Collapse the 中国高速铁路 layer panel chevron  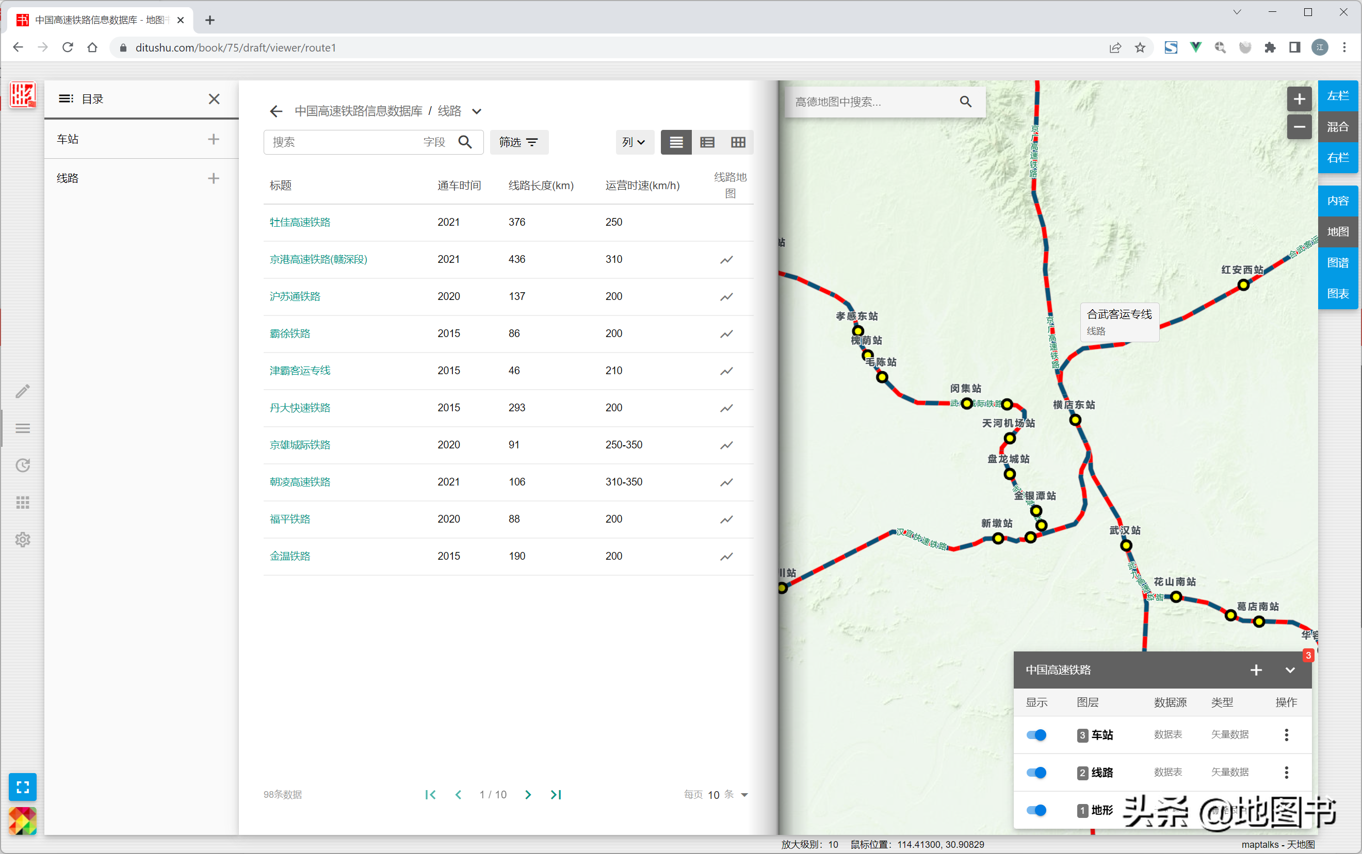pos(1290,670)
